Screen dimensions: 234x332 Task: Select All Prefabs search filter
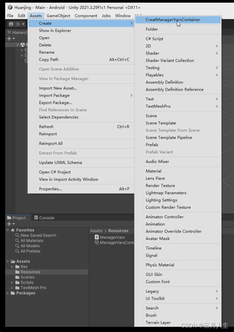[31, 251]
